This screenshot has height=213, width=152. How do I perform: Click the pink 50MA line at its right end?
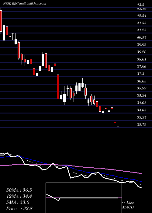click(x=141, y=173)
